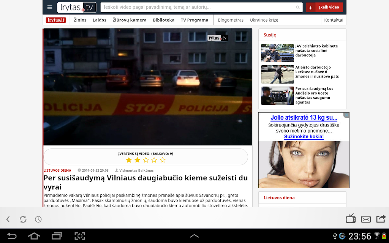This screenshot has width=389, height=243.
Task: Reload the page with the refresh icon
Action: click(x=23, y=219)
